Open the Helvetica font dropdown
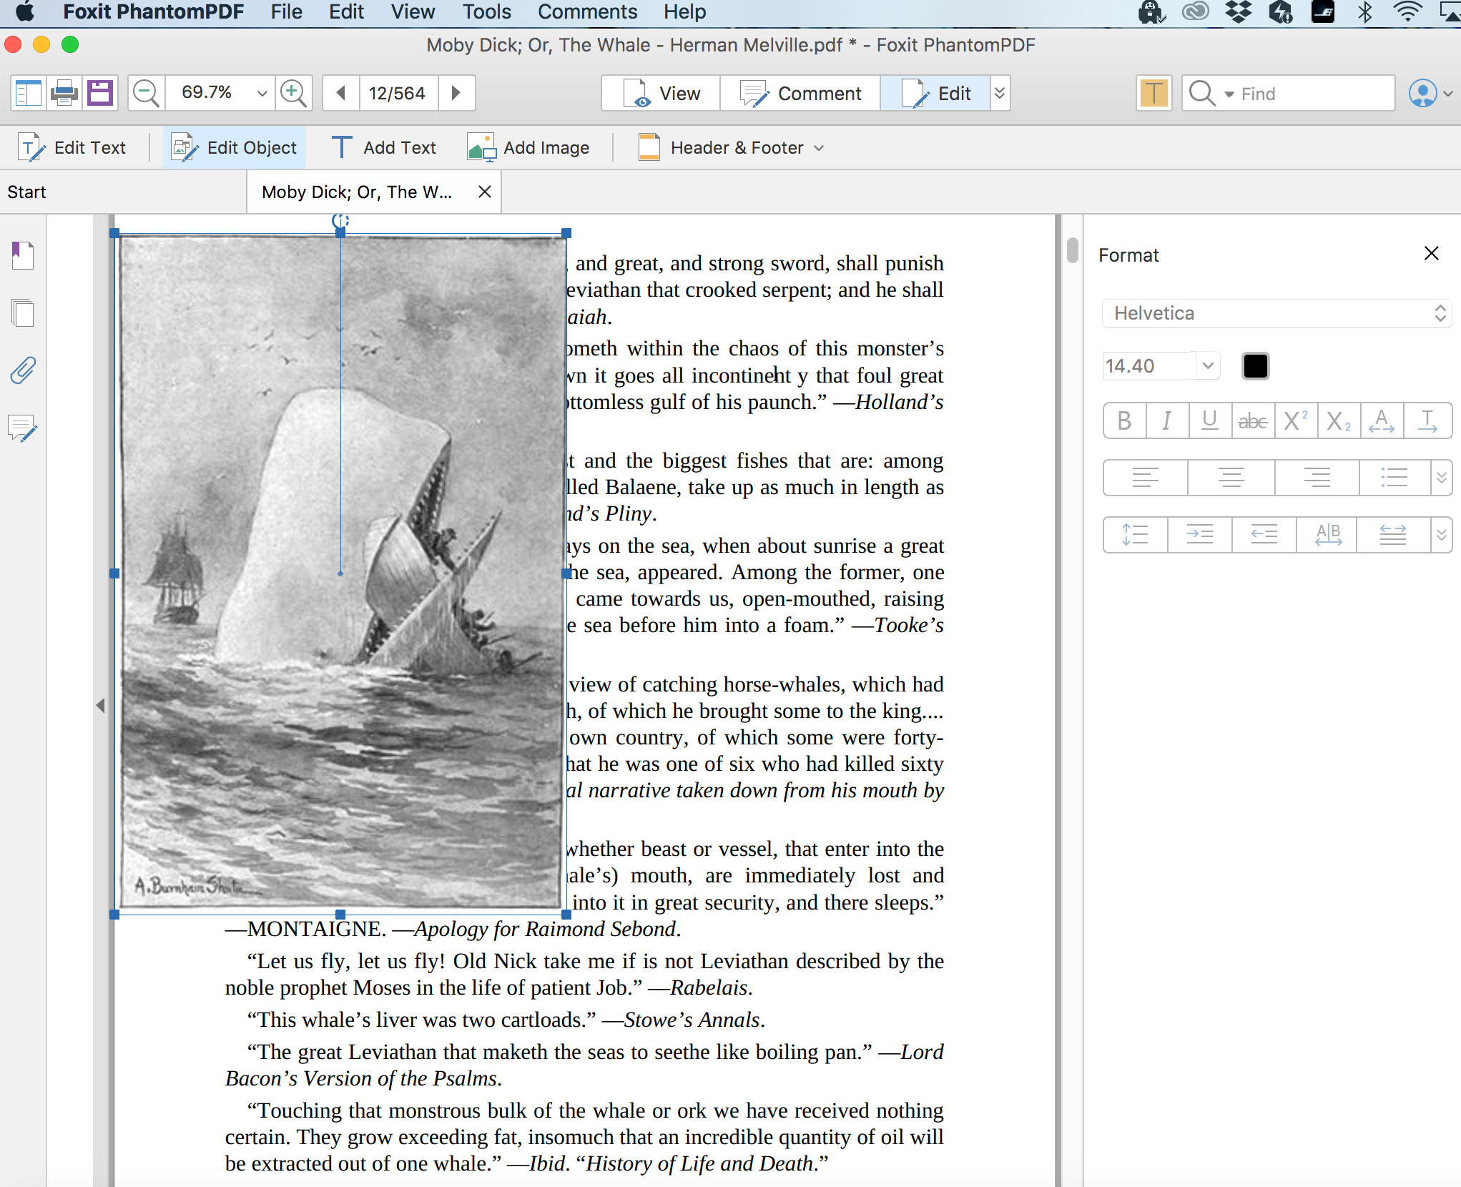 (1276, 313)
